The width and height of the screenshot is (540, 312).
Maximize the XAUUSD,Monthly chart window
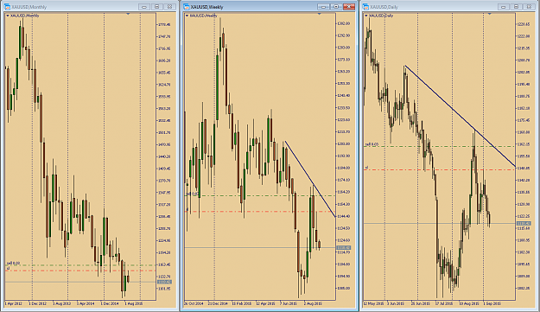coord(156,7)
